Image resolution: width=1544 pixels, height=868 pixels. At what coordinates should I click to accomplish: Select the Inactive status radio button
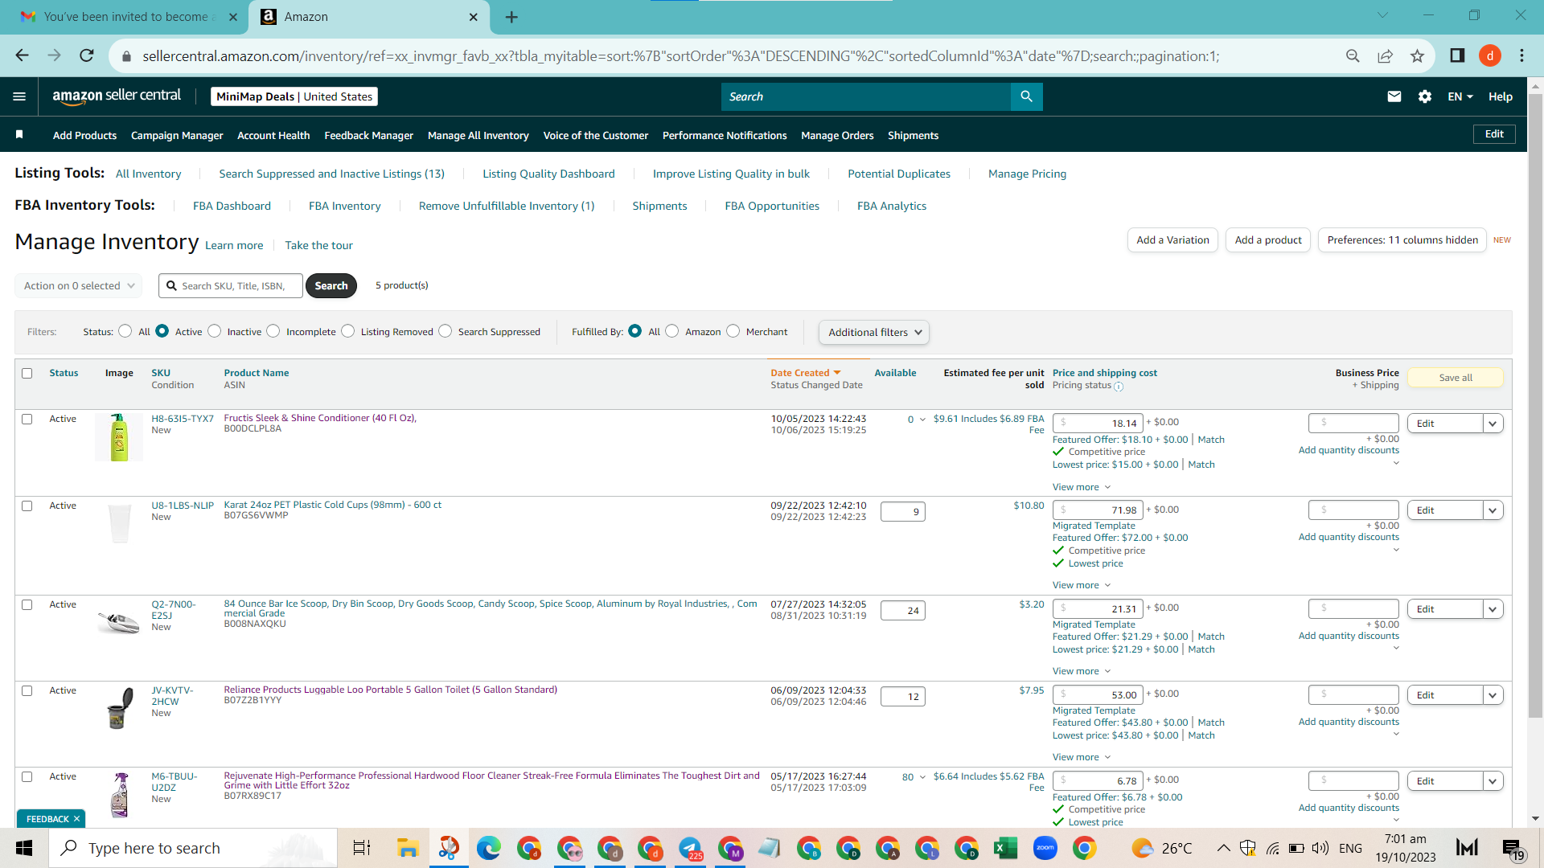[x=215, y=331]
